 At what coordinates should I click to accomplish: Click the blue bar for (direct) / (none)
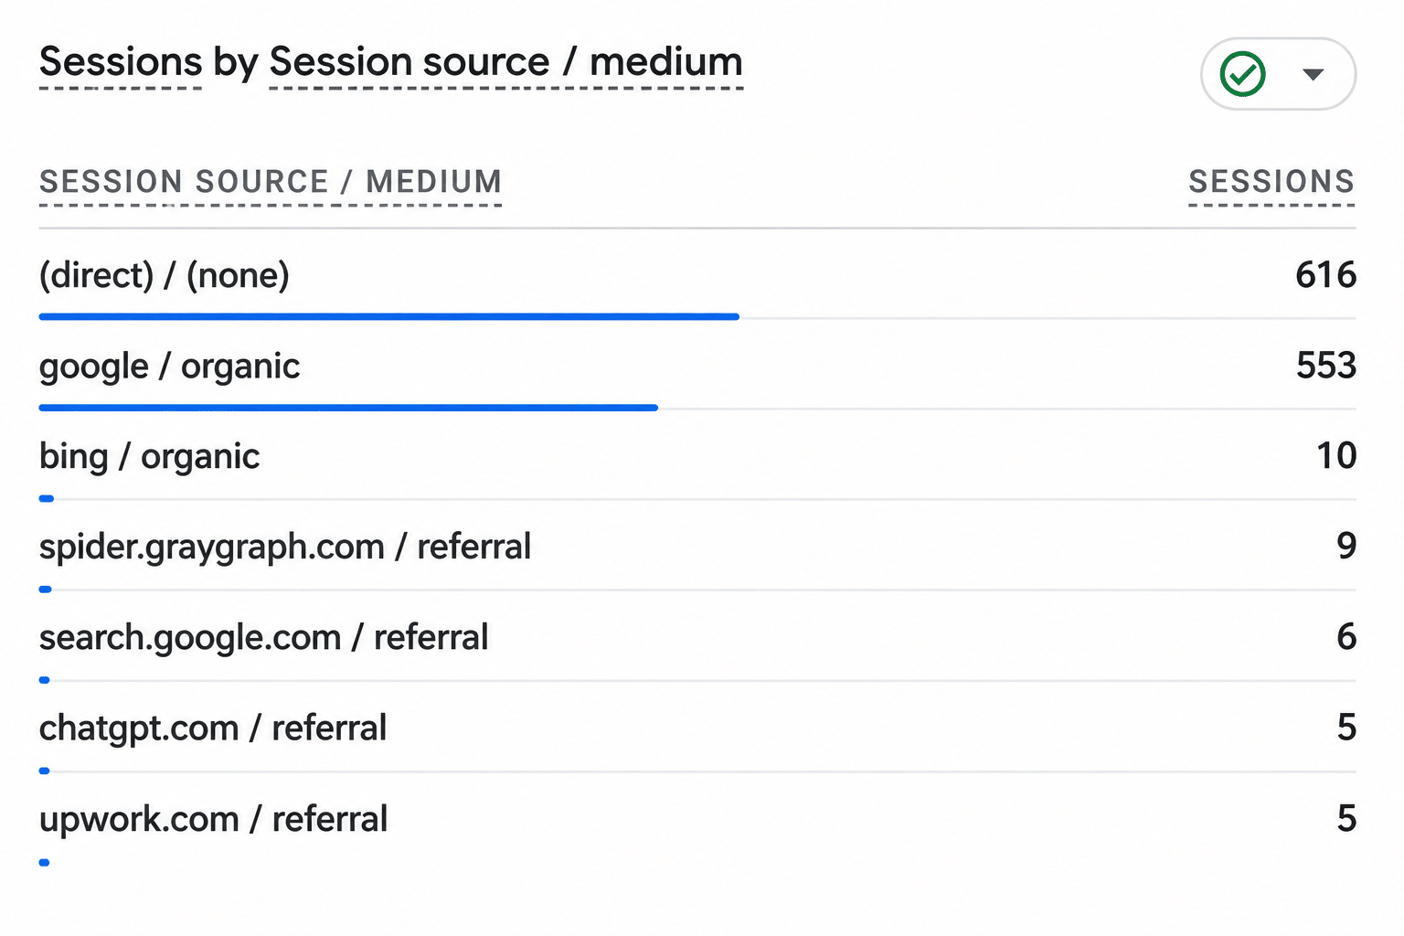[389, 317]
